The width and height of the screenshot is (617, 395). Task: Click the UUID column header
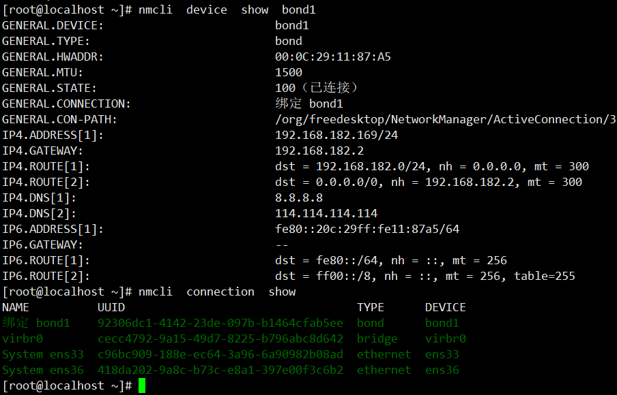[111, 307]
